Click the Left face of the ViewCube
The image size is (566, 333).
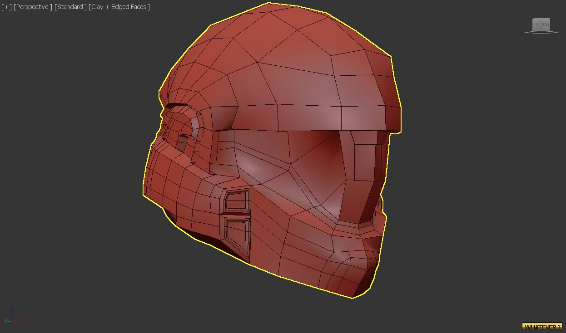click(536, 25)
